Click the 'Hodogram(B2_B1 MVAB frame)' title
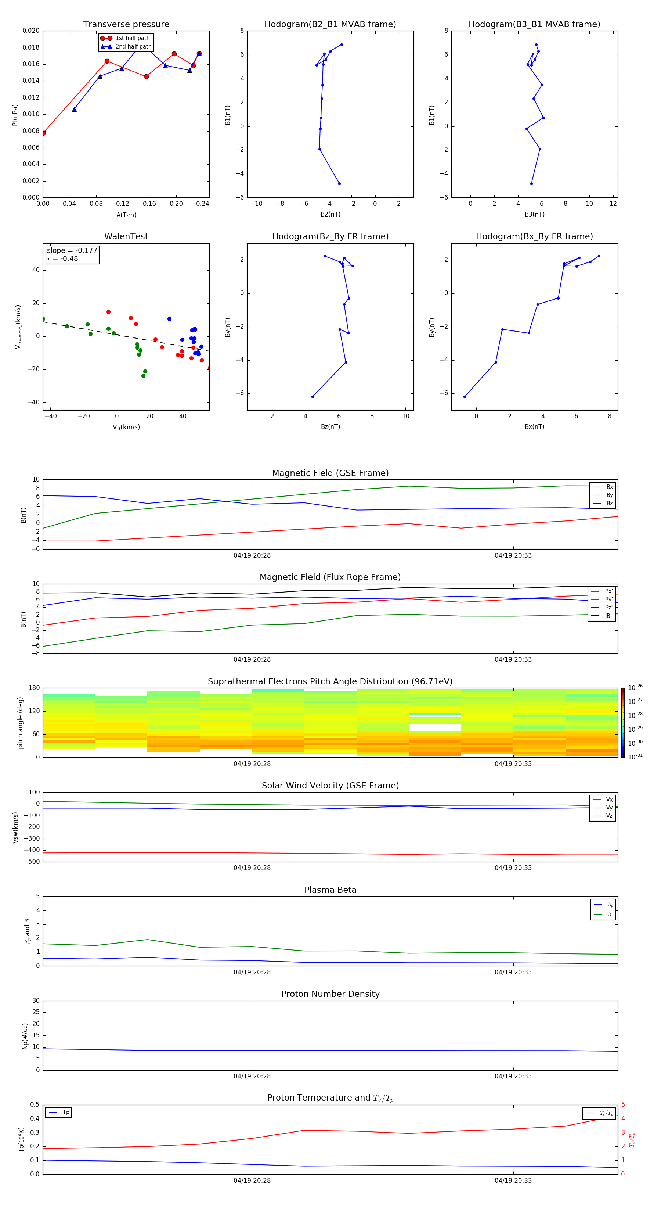This screenshot has height=1213, width=661. tap(330, 25)
